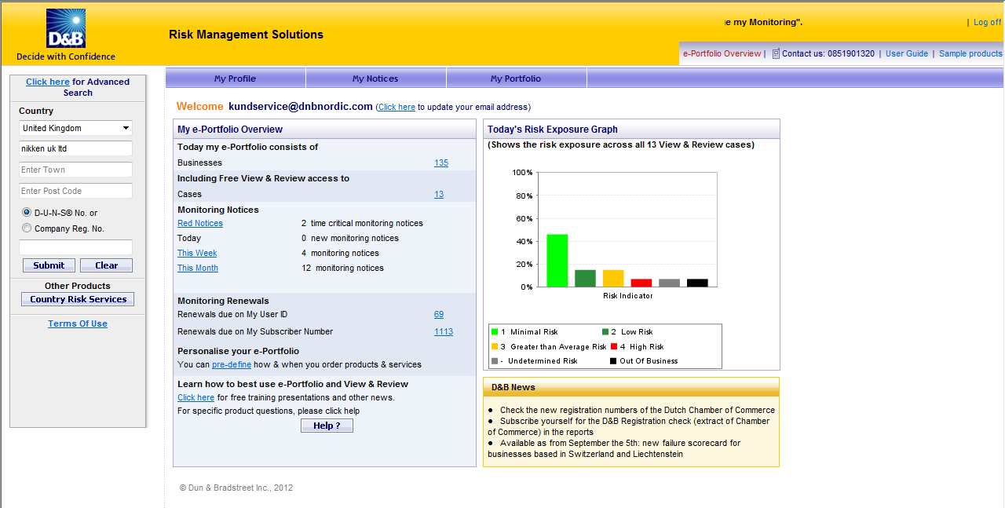Open This Week monitoring notices
The height and width of the screenshot is (508, 1005).
[197, 253]
